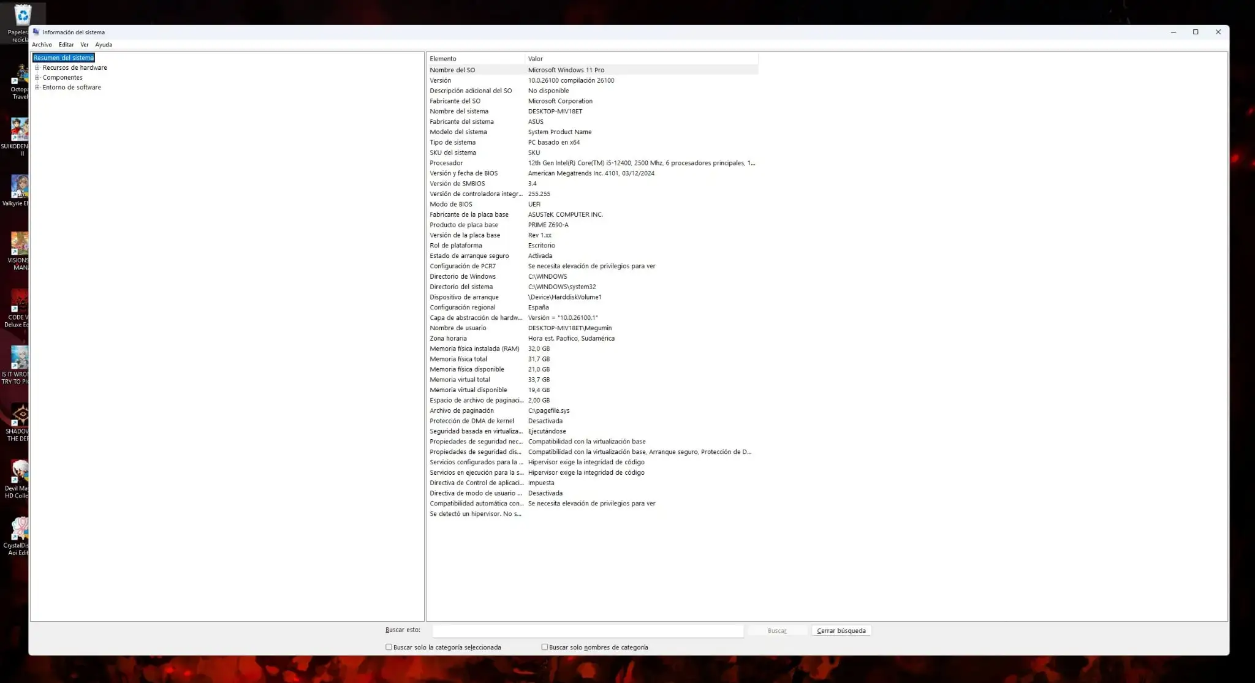The image size is (1255, 683).
Task: Select the Modo de BIOS row
Action: [x=593, y=204]
